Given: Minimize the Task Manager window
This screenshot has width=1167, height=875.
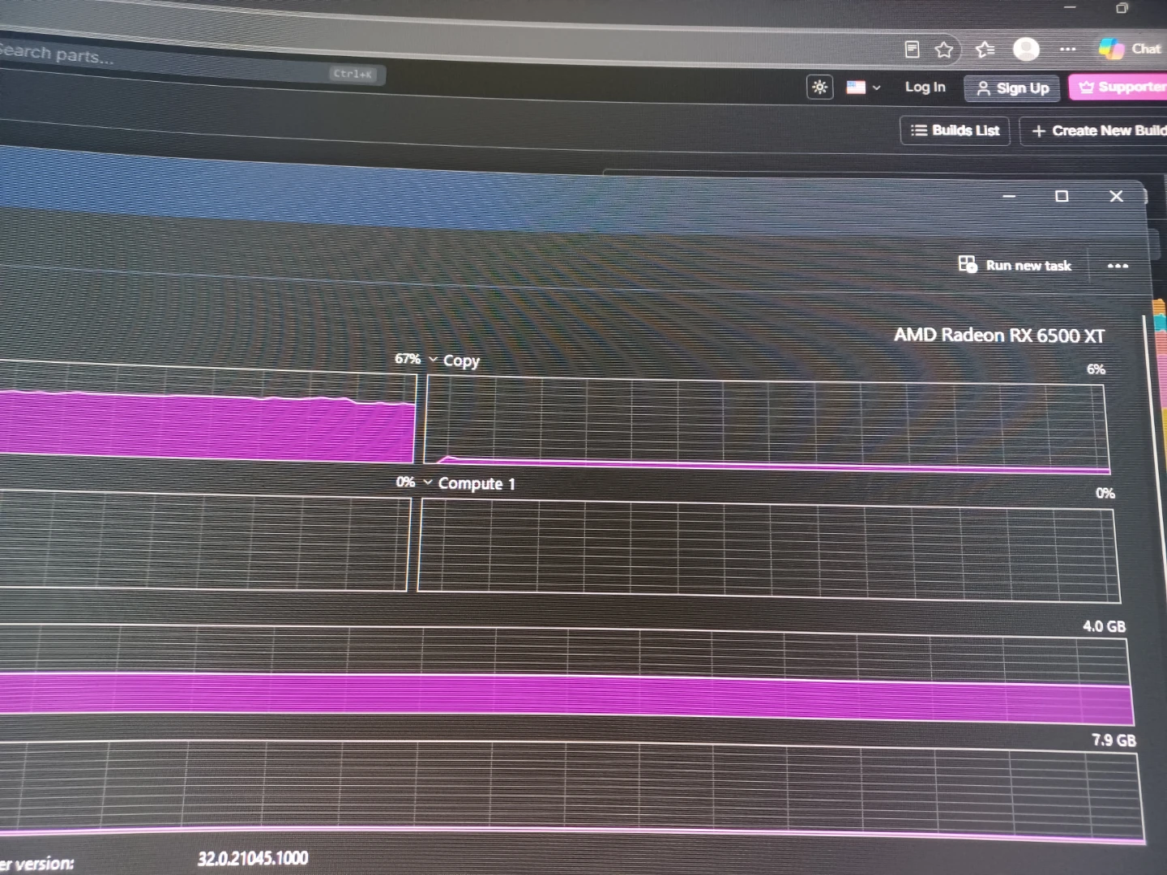Looking at the screenshot, I should coord(1009,196).
